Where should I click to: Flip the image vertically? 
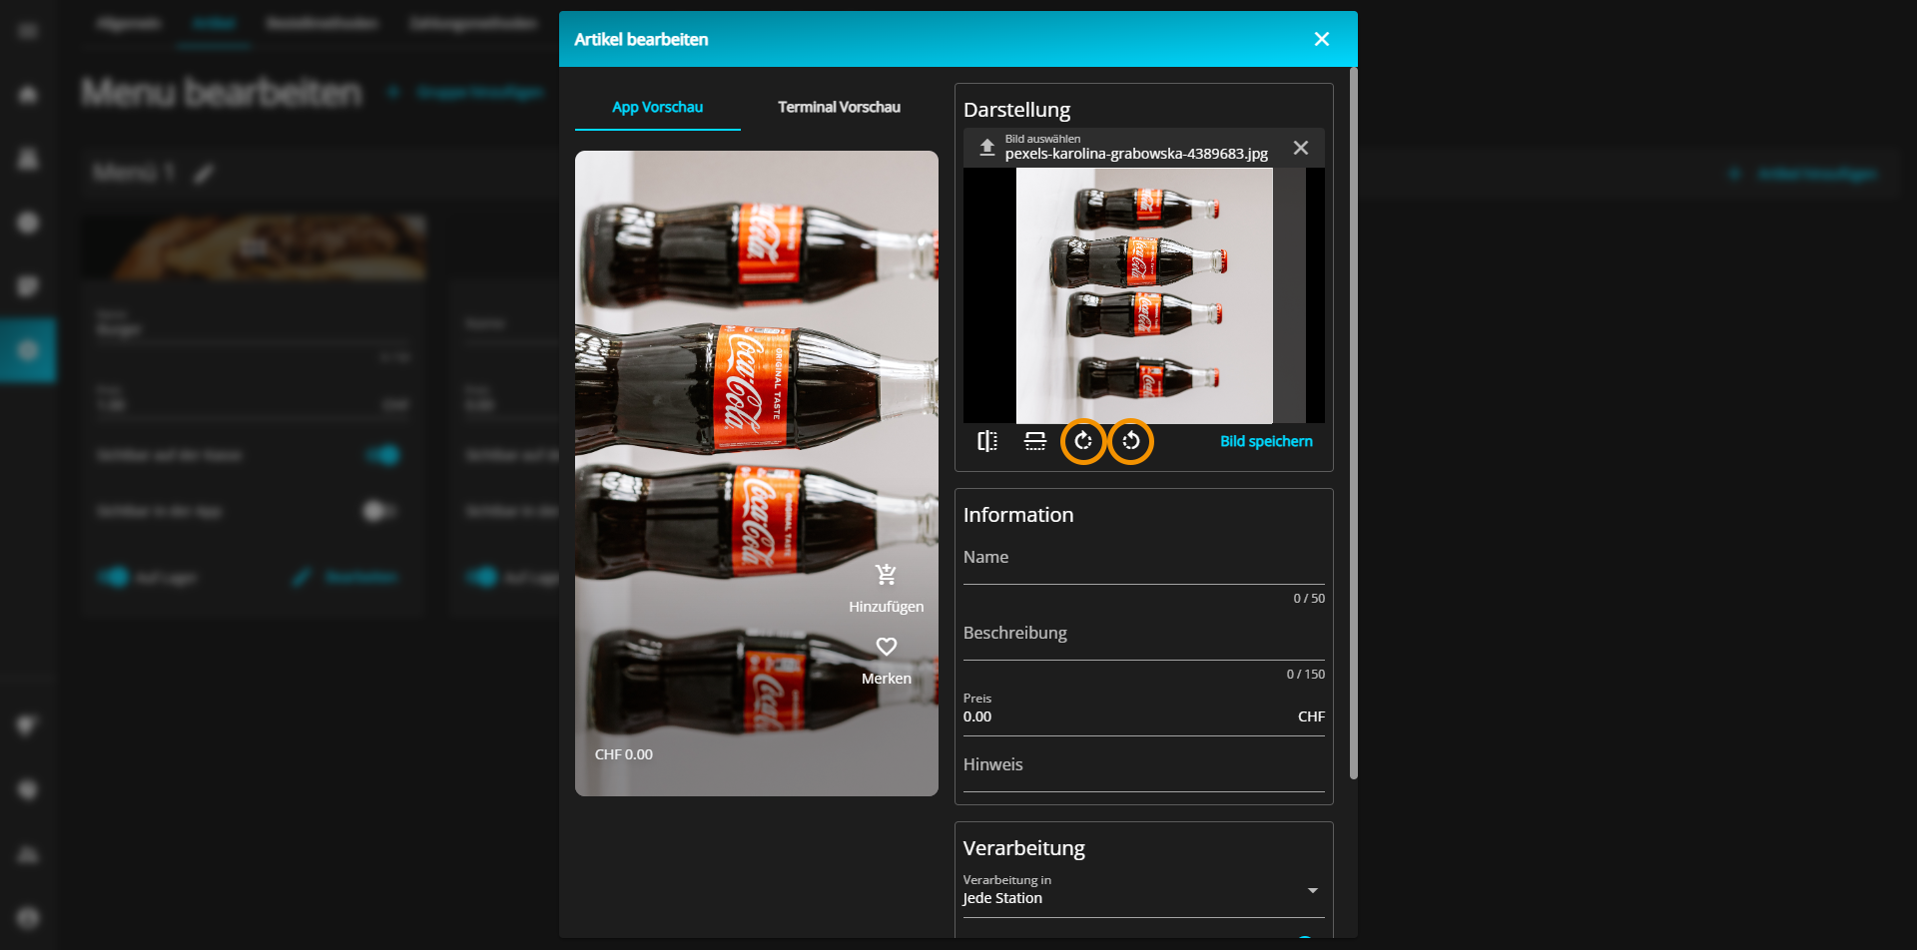pyautogui.click(x=1035, y=441)
